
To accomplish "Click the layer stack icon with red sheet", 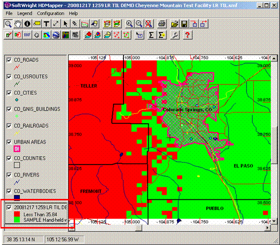I will pyautogui.click(x=107, y=24).
